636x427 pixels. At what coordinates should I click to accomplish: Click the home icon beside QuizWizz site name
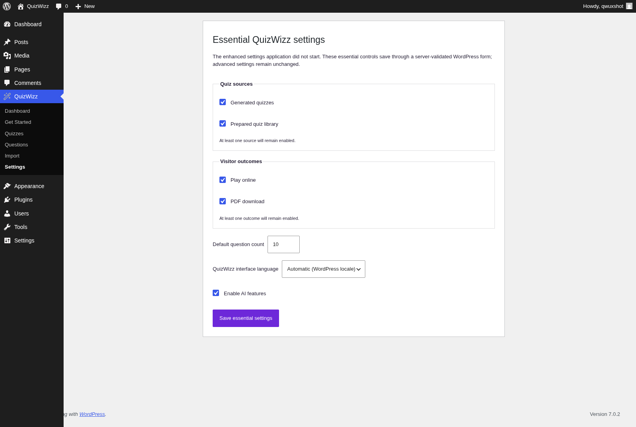[x=21, y=6]
